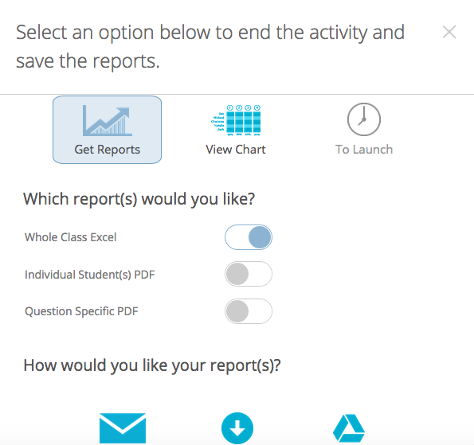Download reports with the arrow circle icon
This screenshot has height=445, width=474.
click(237, 428)
